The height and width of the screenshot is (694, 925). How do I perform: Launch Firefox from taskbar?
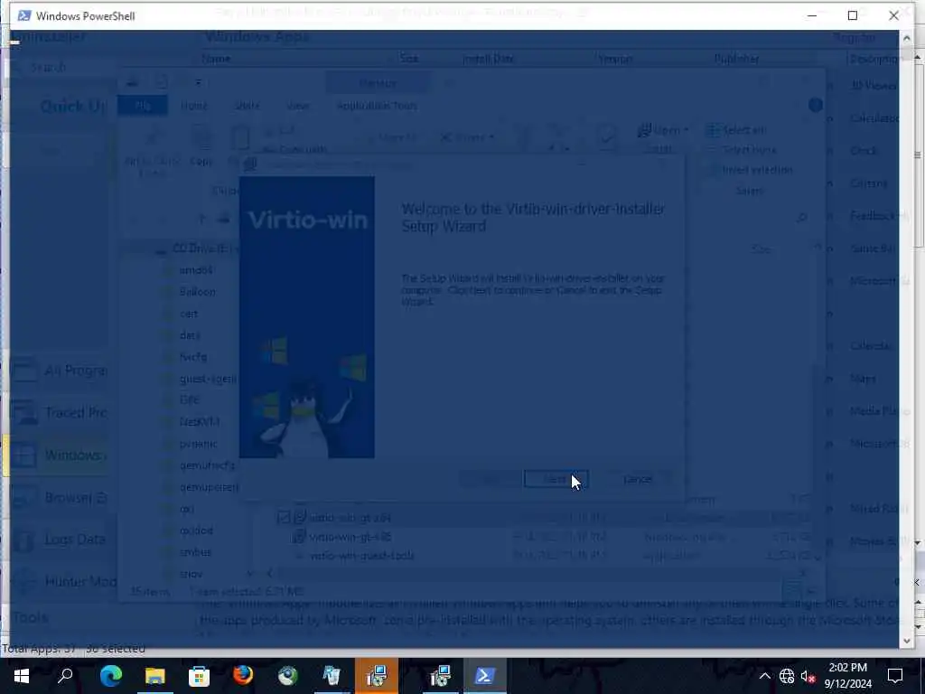tap(243, 676)
